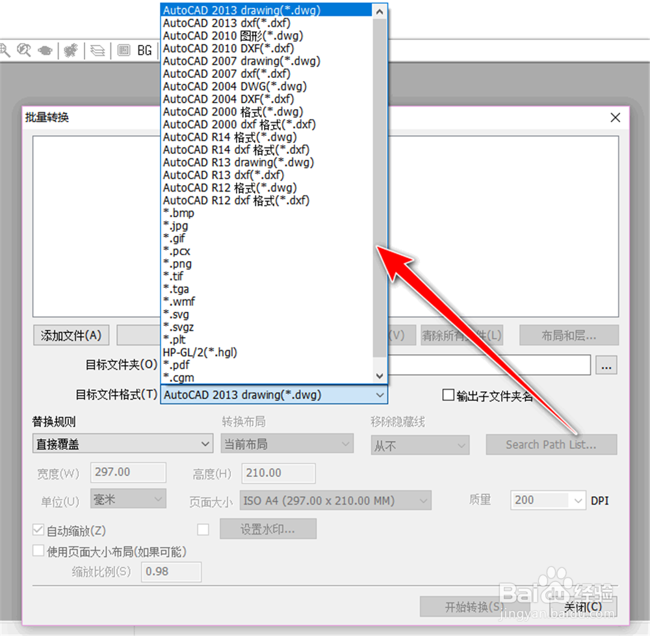
Task: Choose AutoCAD 2010 DXF(*.dxf) format
Action: (266, 48)
